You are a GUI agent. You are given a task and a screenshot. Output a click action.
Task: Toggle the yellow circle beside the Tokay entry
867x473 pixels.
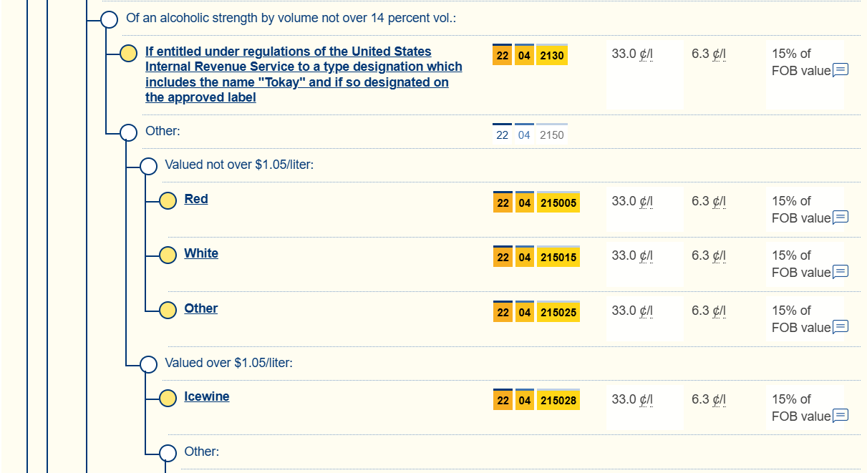tap(129, 54)
